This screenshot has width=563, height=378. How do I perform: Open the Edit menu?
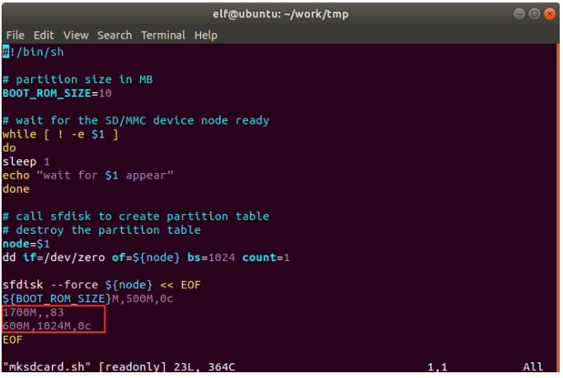coord(44,35)
